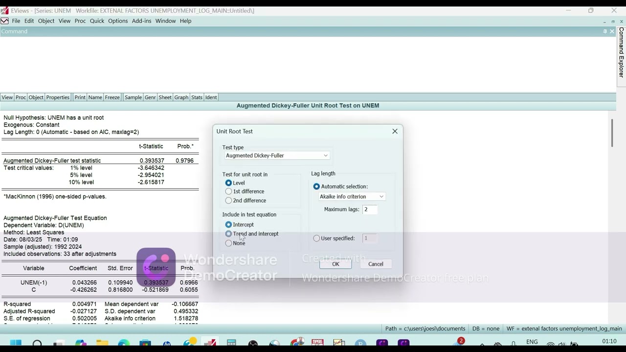Open the taskbar clock showing 01:10
Viewport: 626px width, 352px height.
[609, 341]
